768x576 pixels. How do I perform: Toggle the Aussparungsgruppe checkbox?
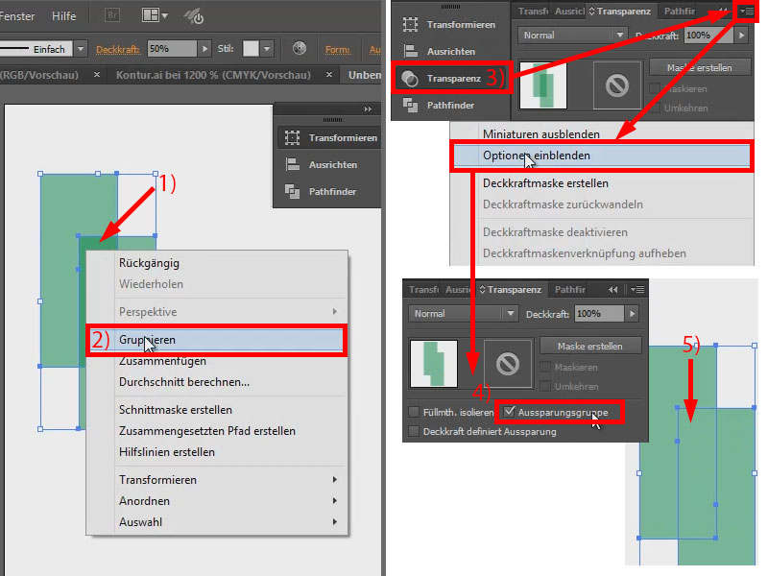[x=510, y=412]
